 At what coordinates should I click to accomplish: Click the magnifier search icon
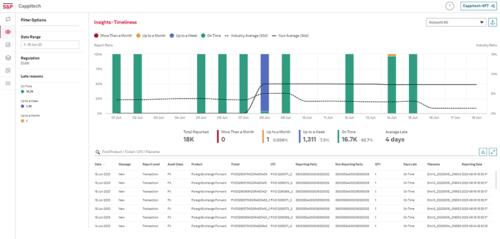pyautogui.click(x=97, y=152)
